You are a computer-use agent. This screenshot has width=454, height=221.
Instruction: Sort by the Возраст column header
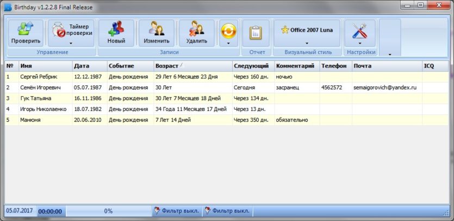(193, 66)
